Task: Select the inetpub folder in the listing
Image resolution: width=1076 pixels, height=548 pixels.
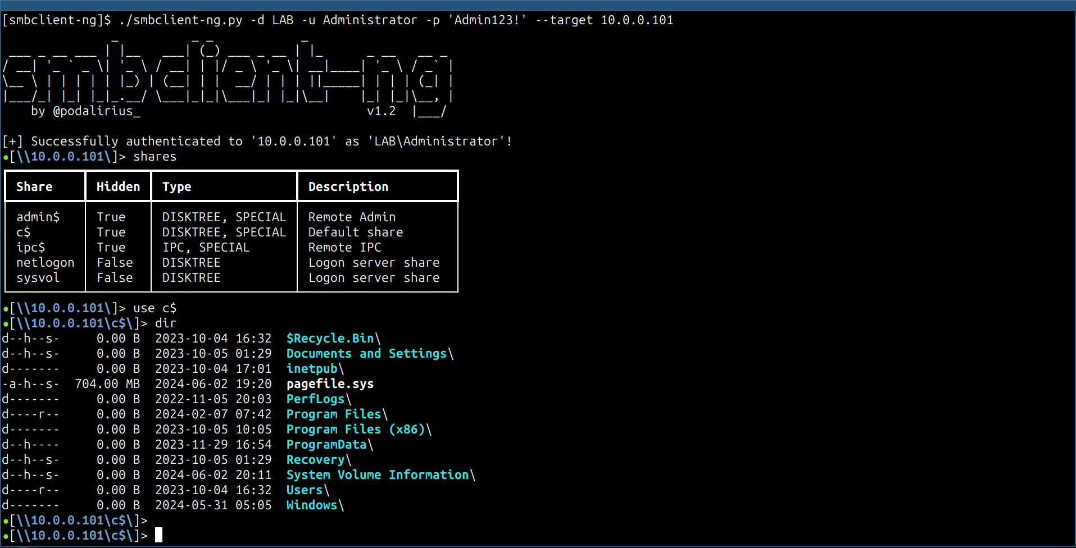Action: [x=312, y=369]
